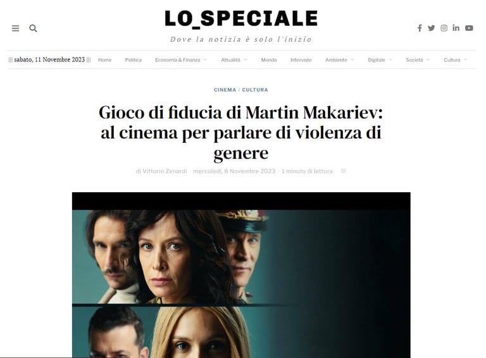This screenshot has width=486, height=358.
Task: Open the YouTube social icon
Action: coord(469,28)
